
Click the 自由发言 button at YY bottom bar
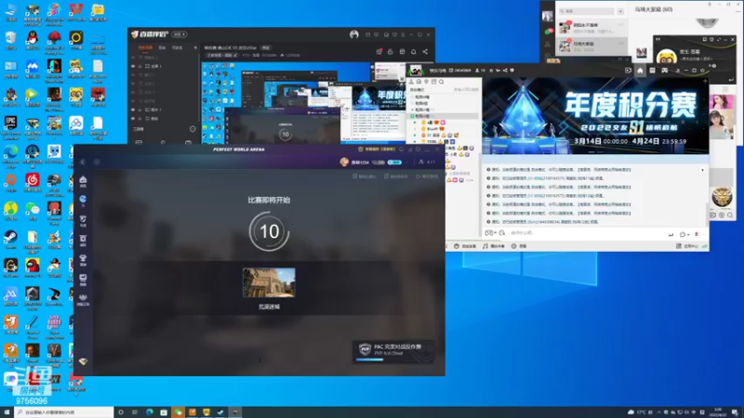pyautogui.click(x=465, y=246)
